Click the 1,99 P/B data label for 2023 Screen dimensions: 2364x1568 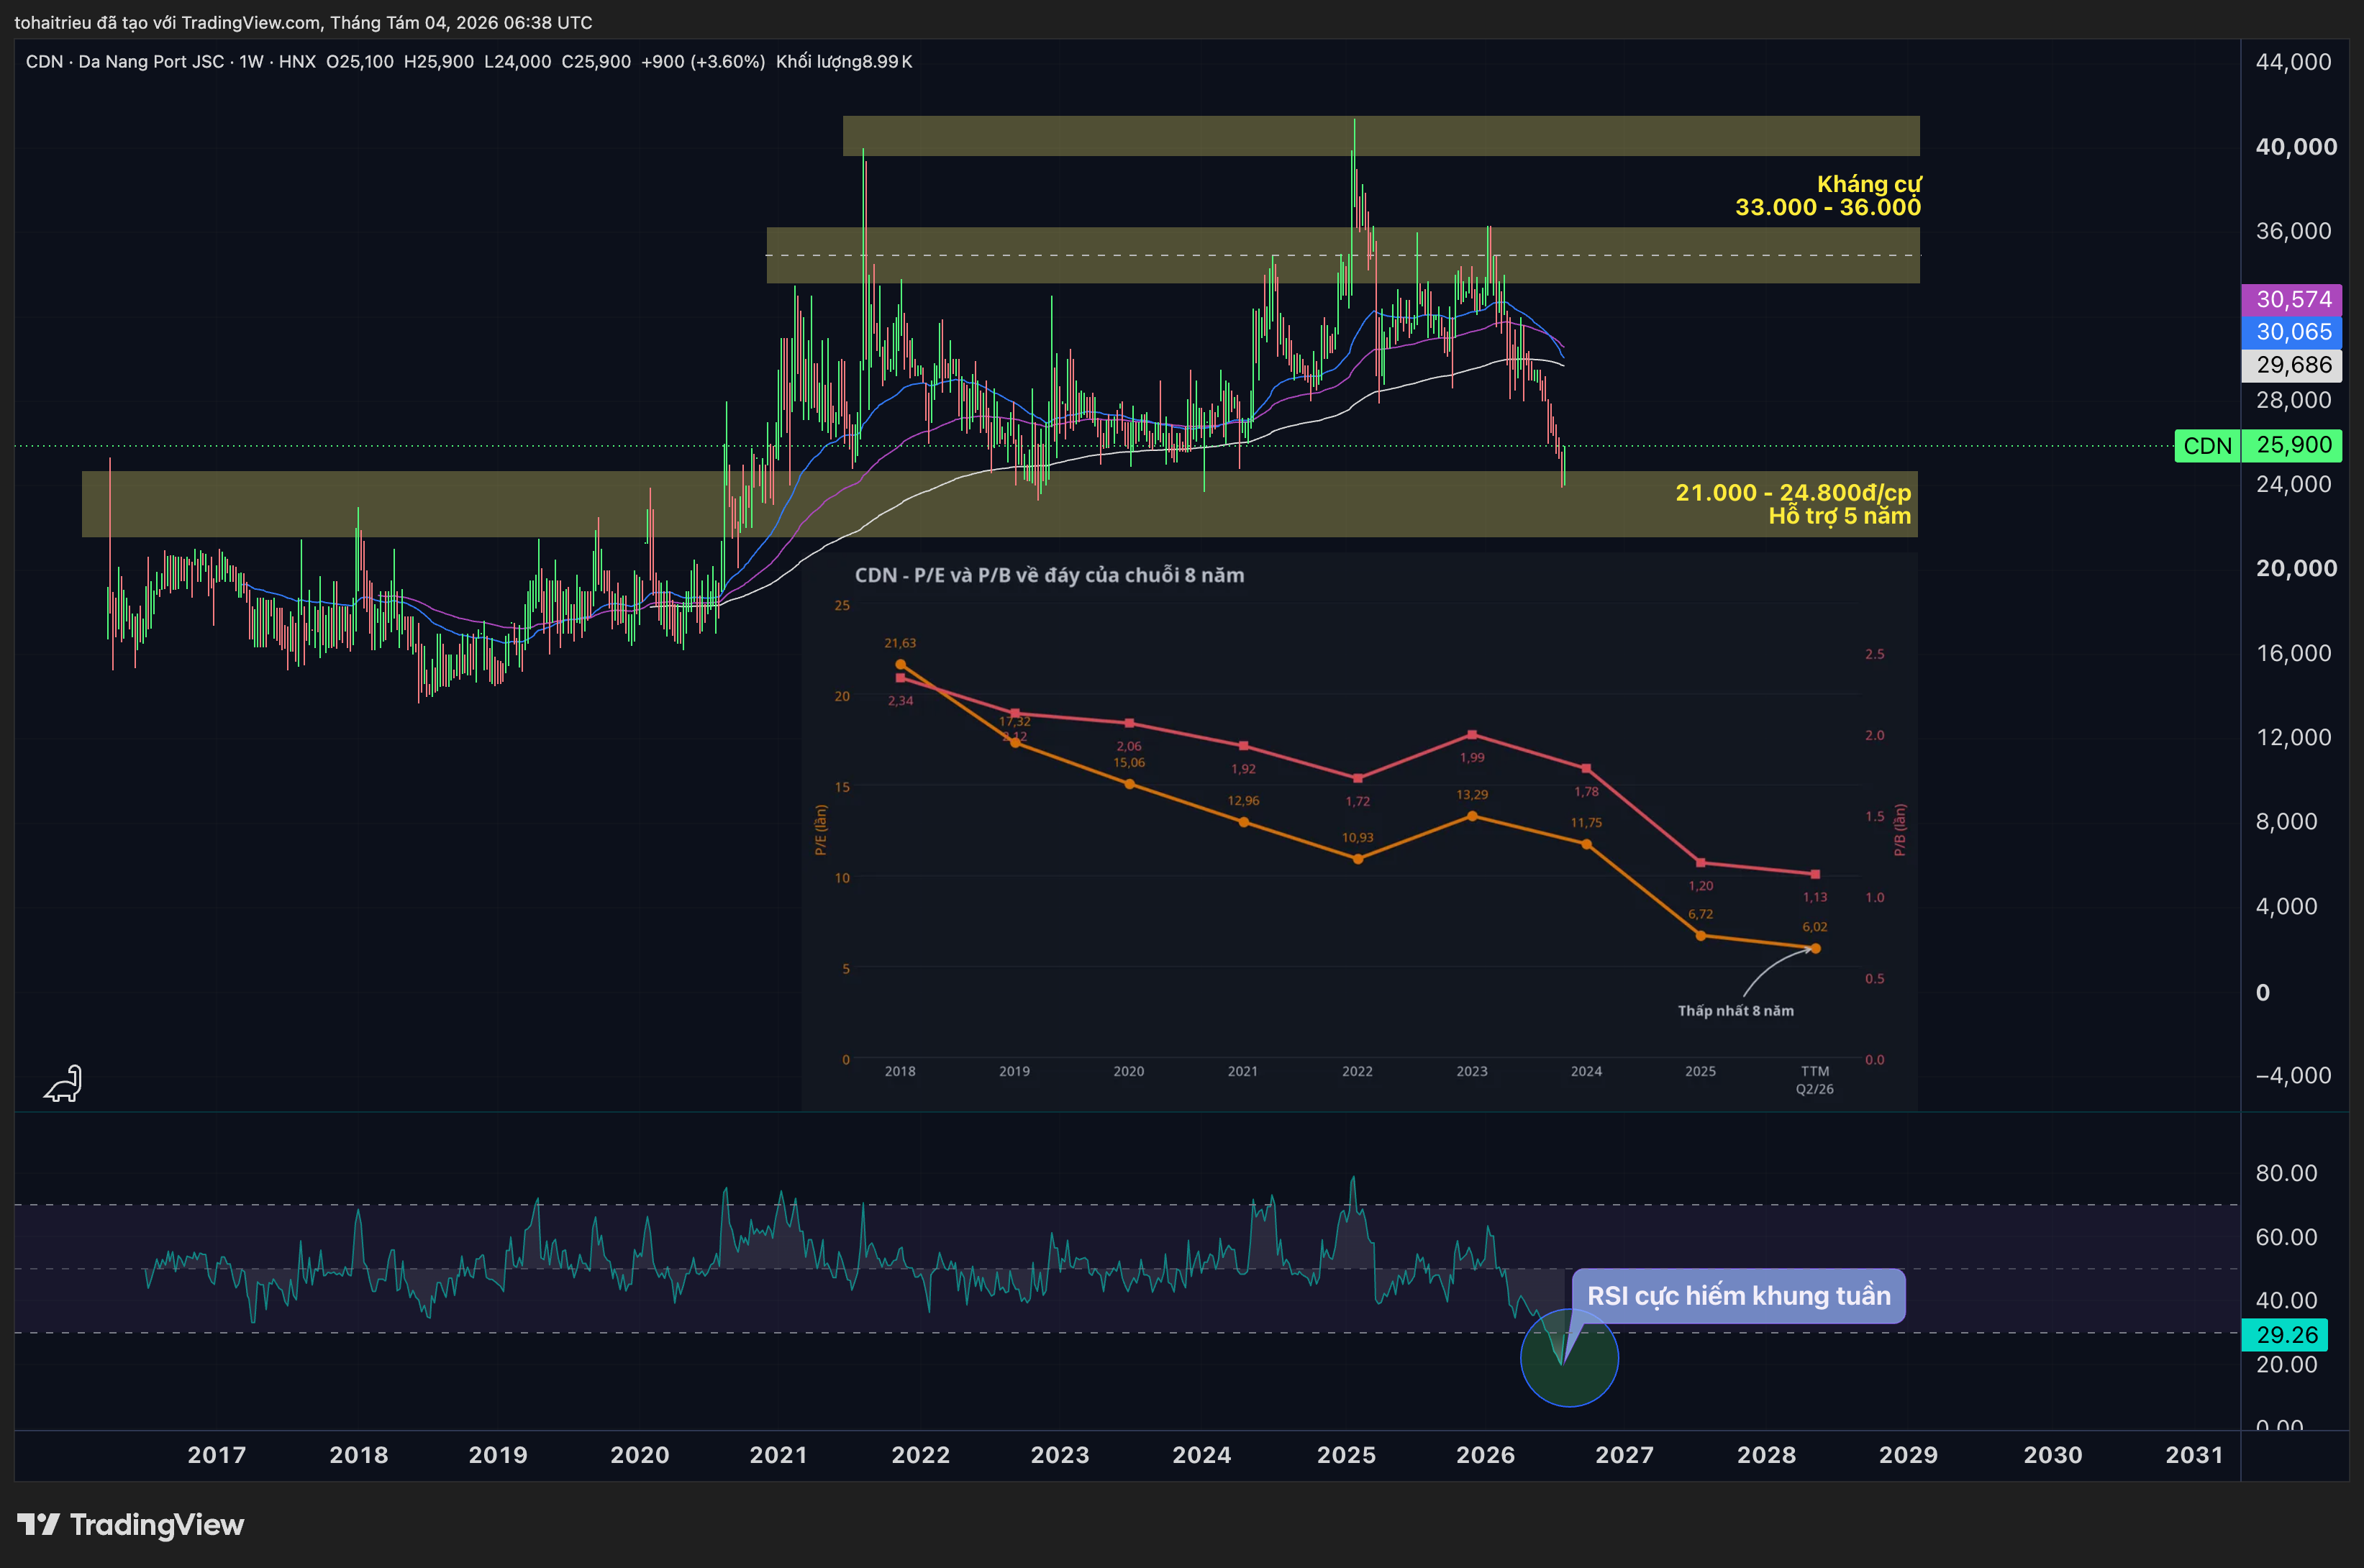point(1471,758)
